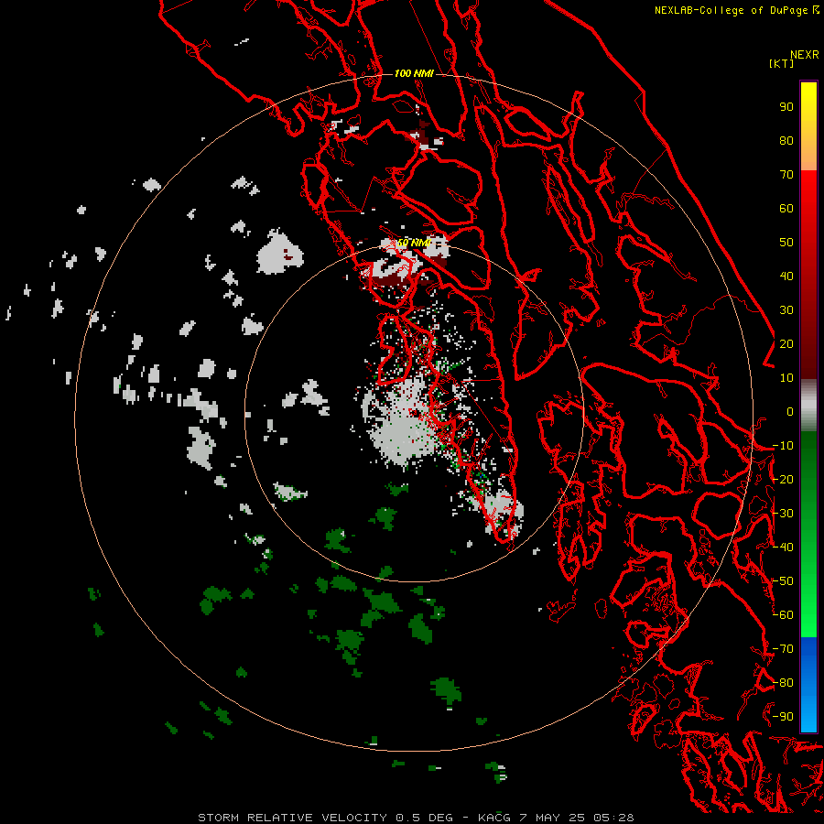Click the -40 value on the velocity scale
The width and height of the screenshot is (824, 824).
pyautogui.click(x=783, y=548)
